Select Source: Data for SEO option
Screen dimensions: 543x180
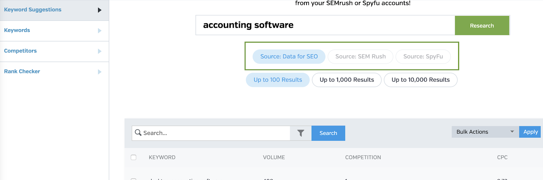289,57
